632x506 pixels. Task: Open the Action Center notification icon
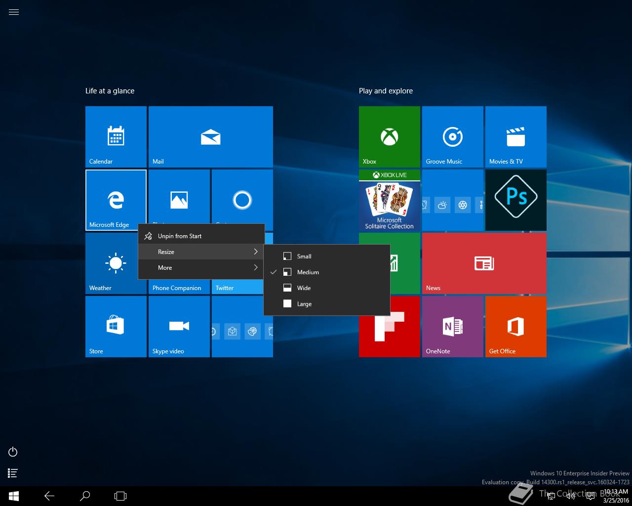(590, 497)
